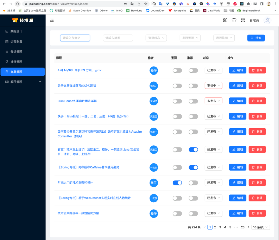Click the blue 搜索 search button
279x240 pixels.
coord(256,38)
